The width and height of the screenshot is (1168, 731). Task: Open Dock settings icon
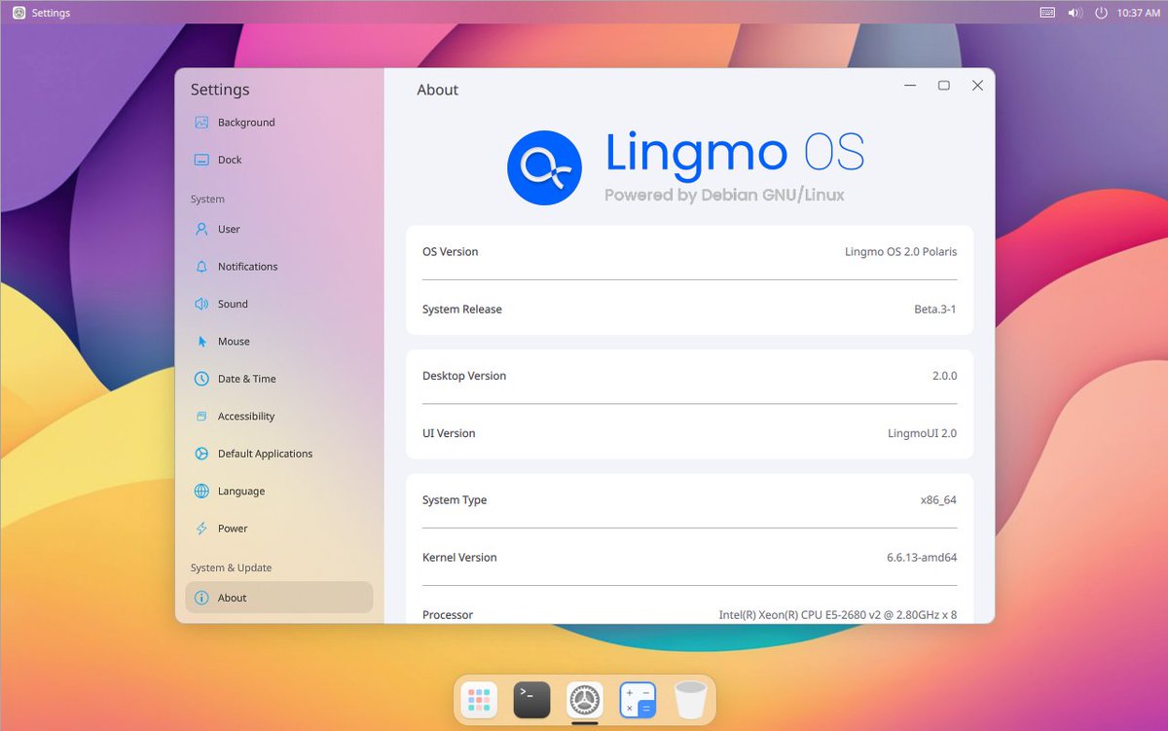(201, 160)
